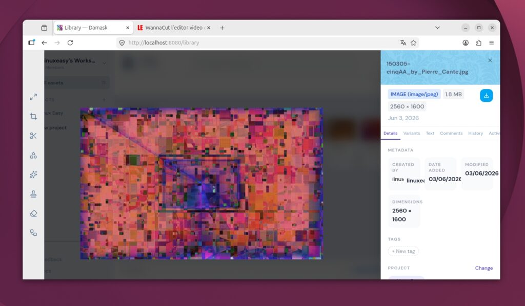This screenshot has width=525, height=306.
Task: Click Change next to Project
Action: tap(484, 268)
